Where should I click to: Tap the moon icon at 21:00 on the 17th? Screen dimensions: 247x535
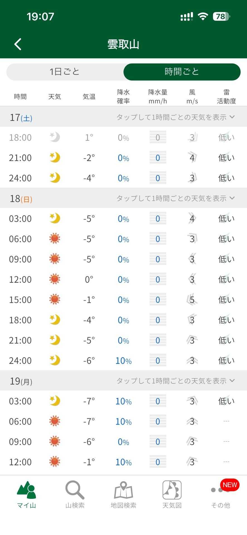click(55, 158)
